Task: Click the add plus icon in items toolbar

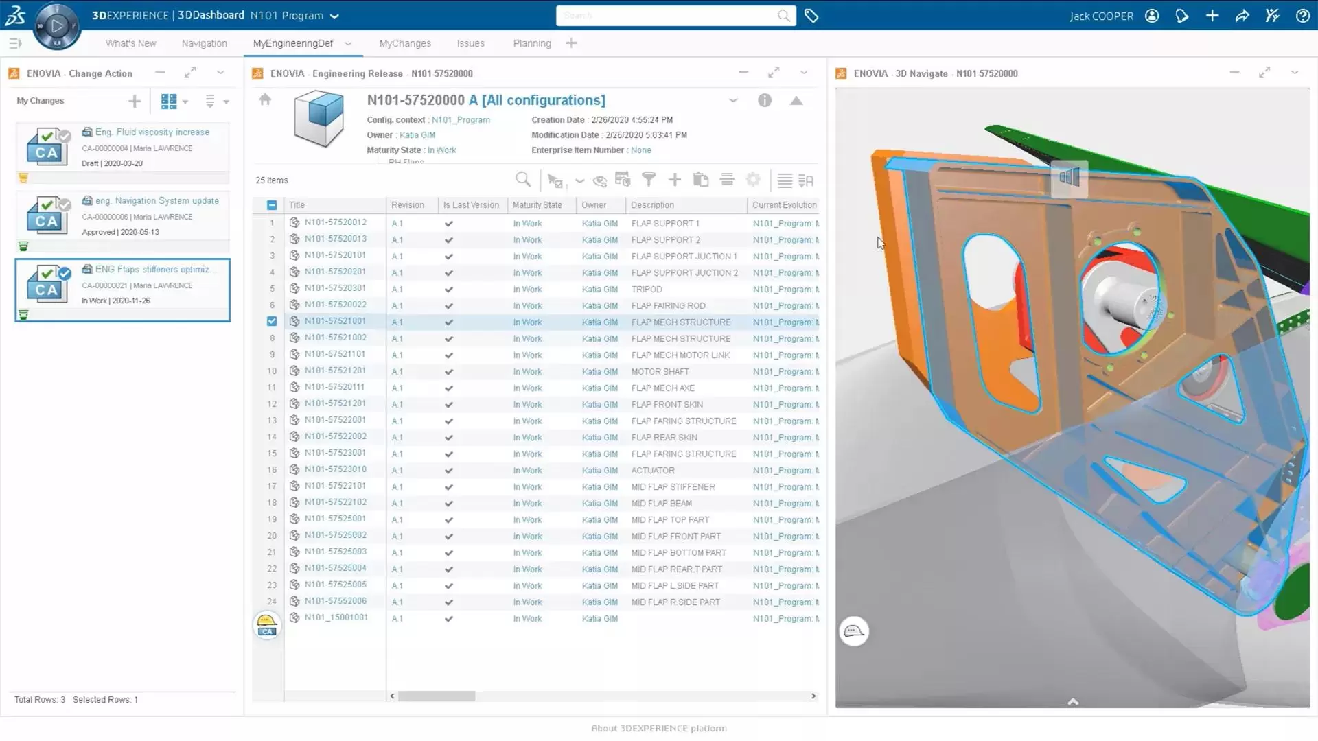Action: (675, 180)
